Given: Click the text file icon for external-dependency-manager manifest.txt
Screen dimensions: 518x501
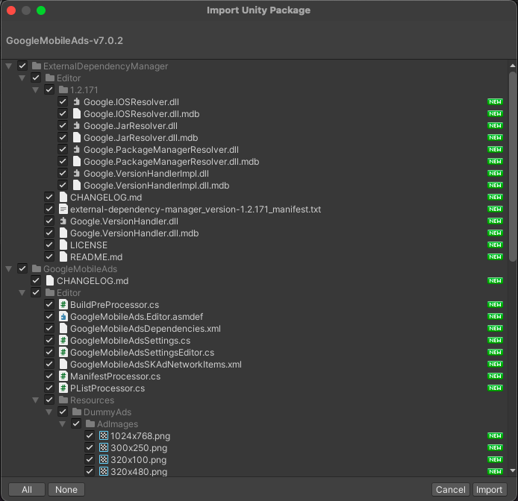Looking at the screenshot, I should 63,209.
